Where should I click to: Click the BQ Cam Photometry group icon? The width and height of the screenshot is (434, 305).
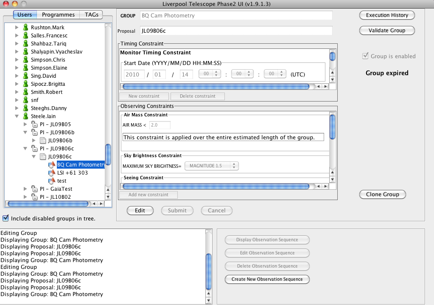(x=52, y=164)
